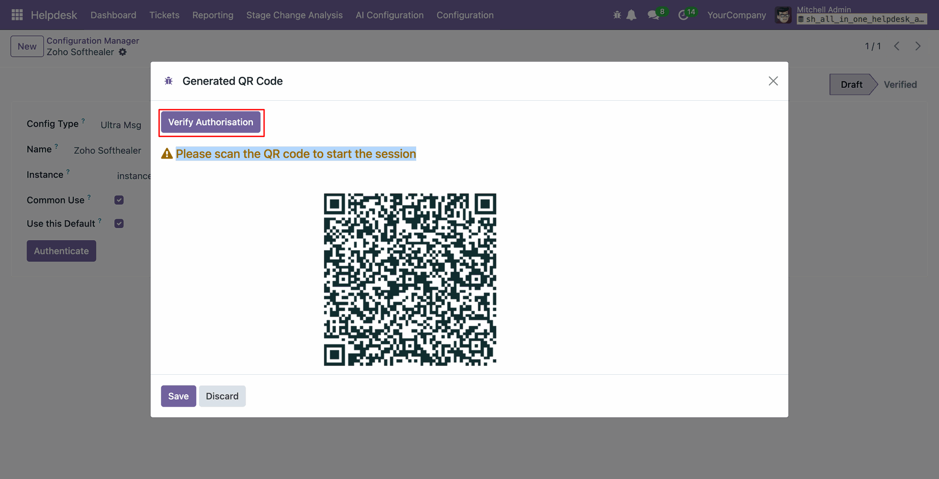
Task: Select the Draft status stage
Action: tap(851, 85)
